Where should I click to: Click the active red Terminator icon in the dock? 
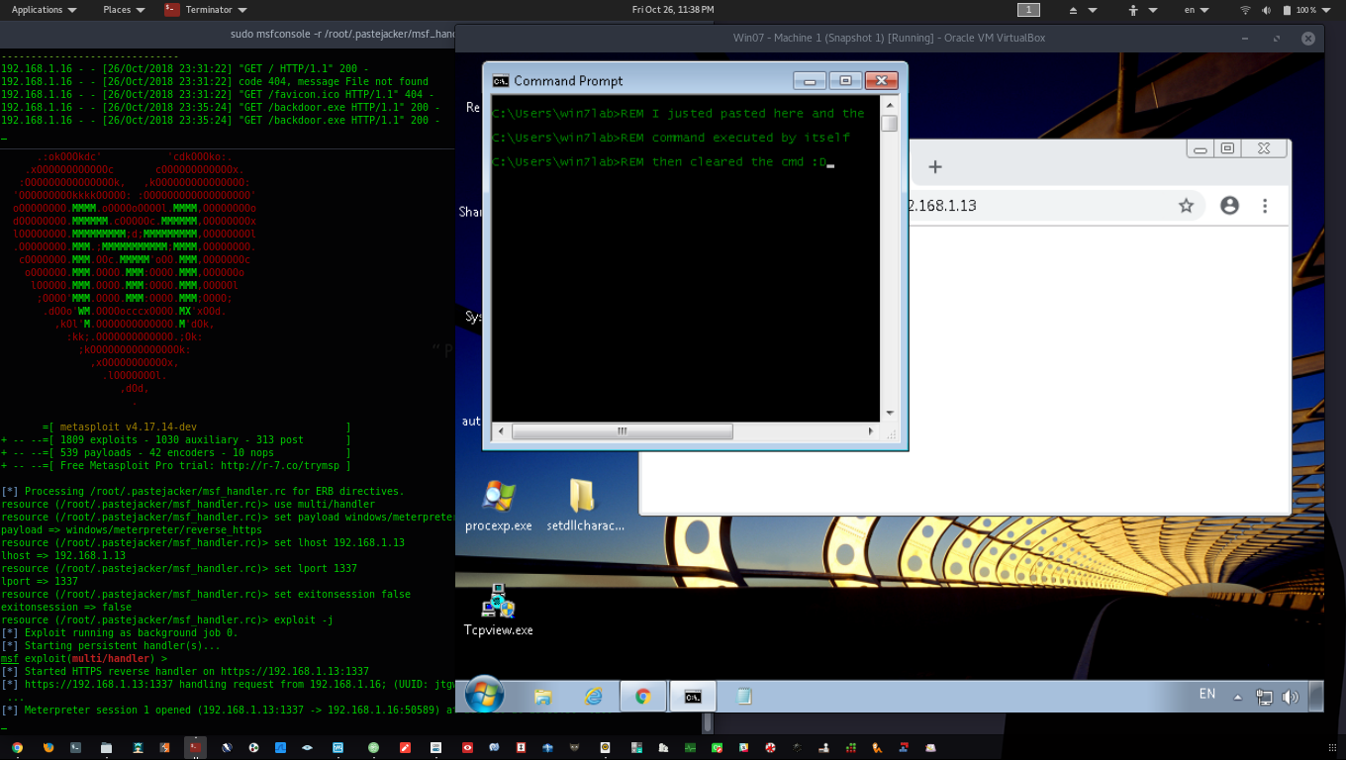coord(196,747)
